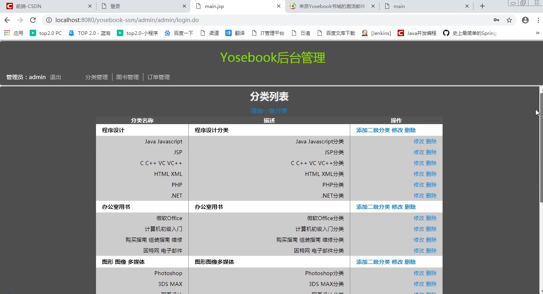Open the [Jenkins] bookmark
543x294 pixels.
pos(376,33)
